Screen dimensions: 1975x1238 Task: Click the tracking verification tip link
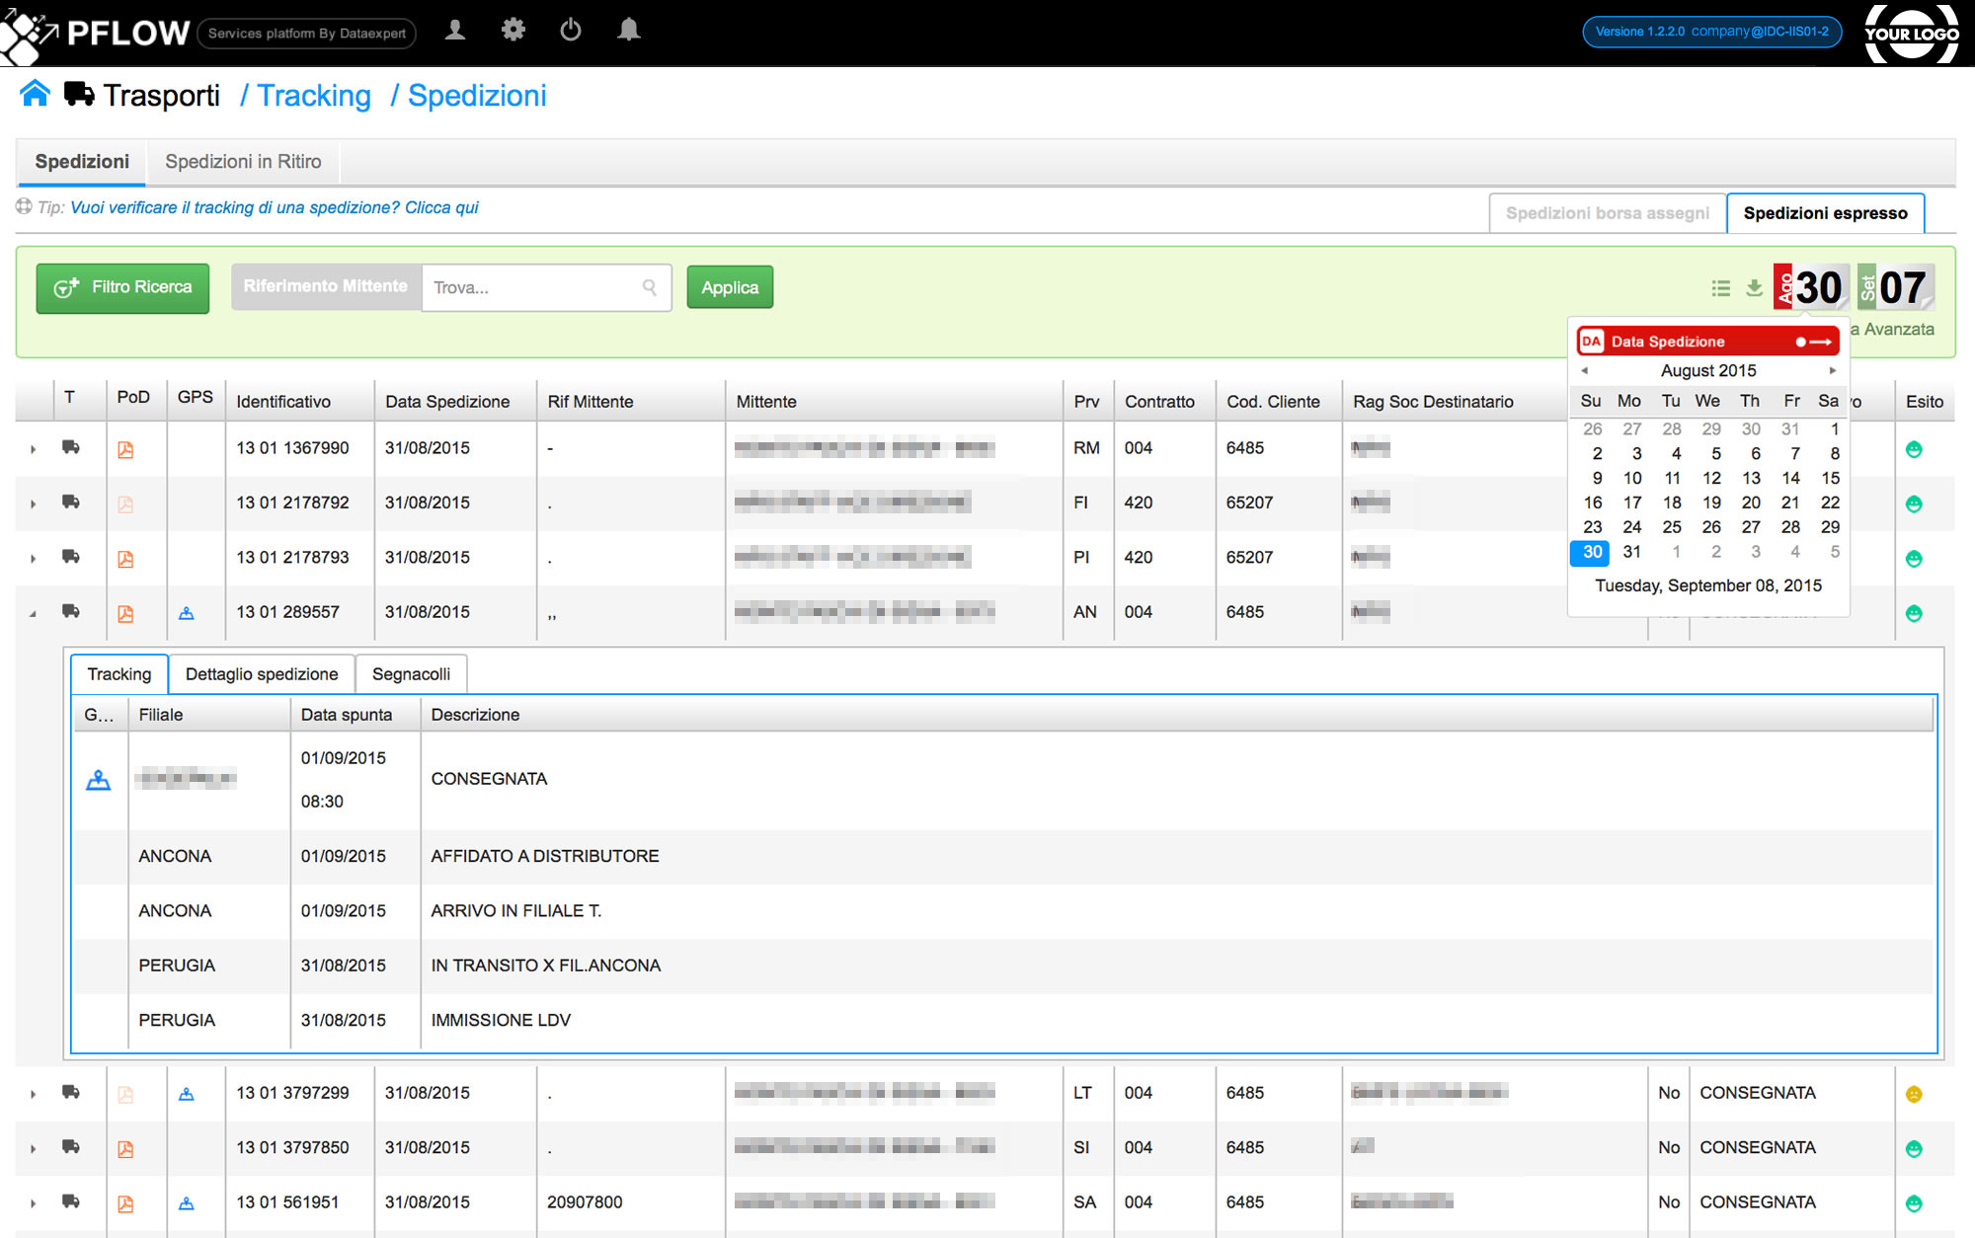274,207
